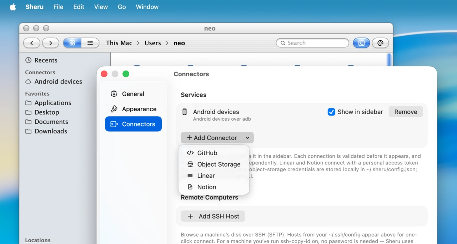The width and height of the screenshot is (457, 244).
Task: Open the appearance palette icon in toolbar
Action: (380, 43)
